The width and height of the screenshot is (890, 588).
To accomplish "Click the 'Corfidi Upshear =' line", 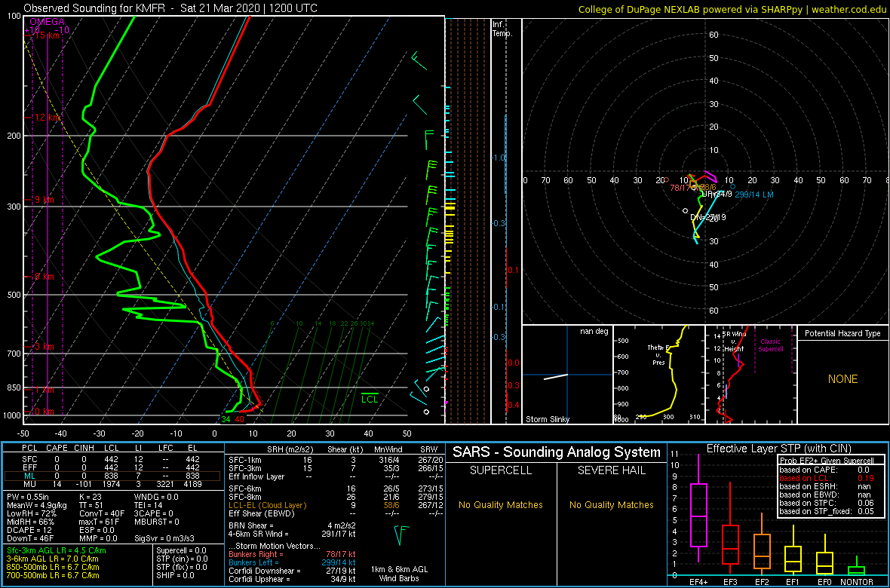I will [293, 579].
